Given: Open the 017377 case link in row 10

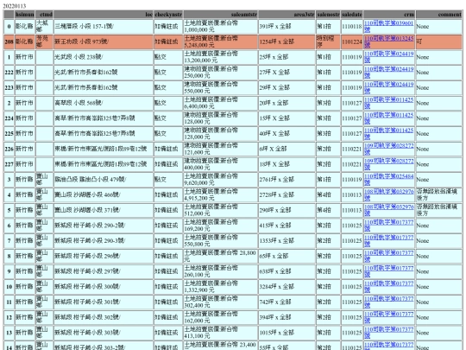Looking at the screenshot, I should [x=388, y=287].
